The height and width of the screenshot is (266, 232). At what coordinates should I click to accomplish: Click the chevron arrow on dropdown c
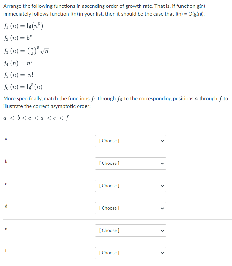(162, 186)
